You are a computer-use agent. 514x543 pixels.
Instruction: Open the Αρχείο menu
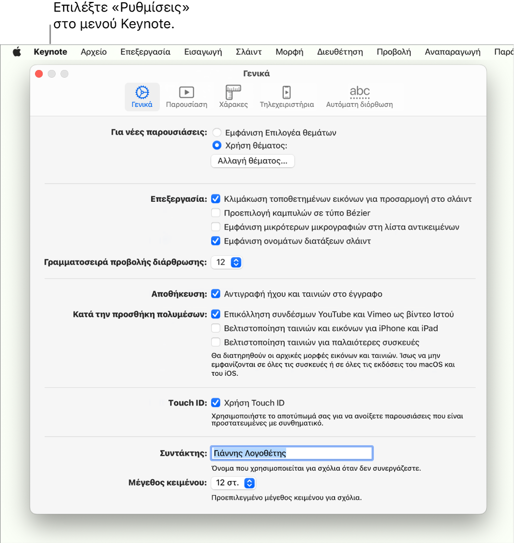(94, 52)
